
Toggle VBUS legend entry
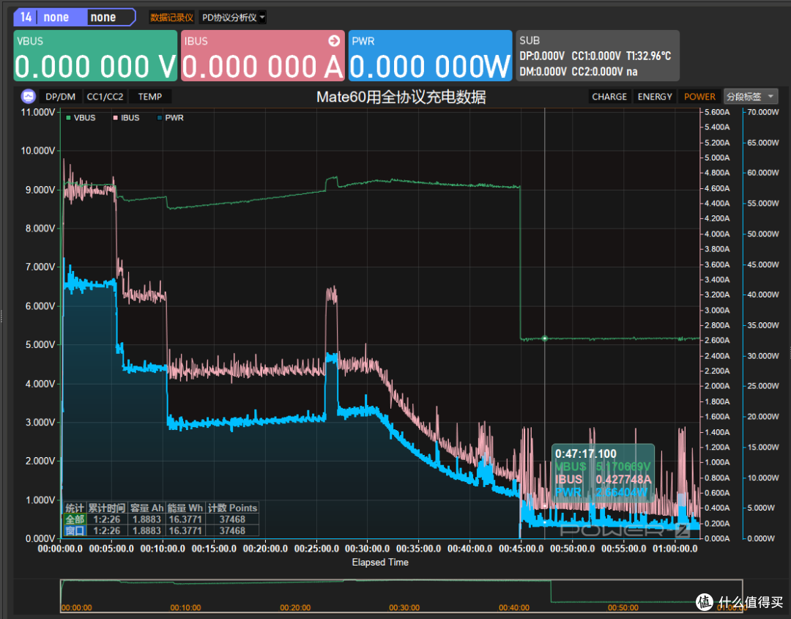pos(81,117)
